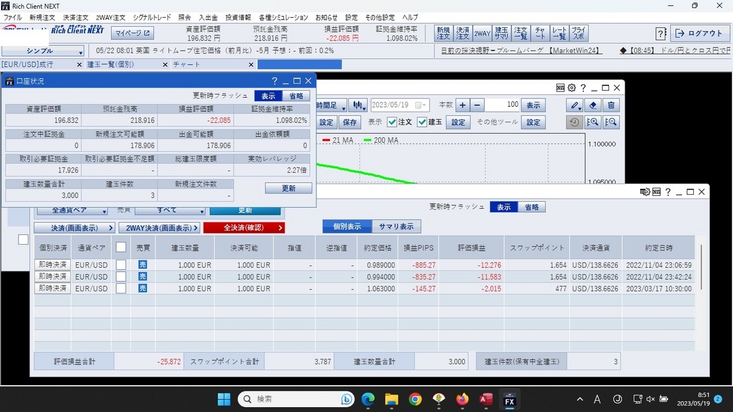Toggle the 注文 display checkbox in chart
Image resolution: width=733 pixels, height=412 pixels.
pos(392,122)
